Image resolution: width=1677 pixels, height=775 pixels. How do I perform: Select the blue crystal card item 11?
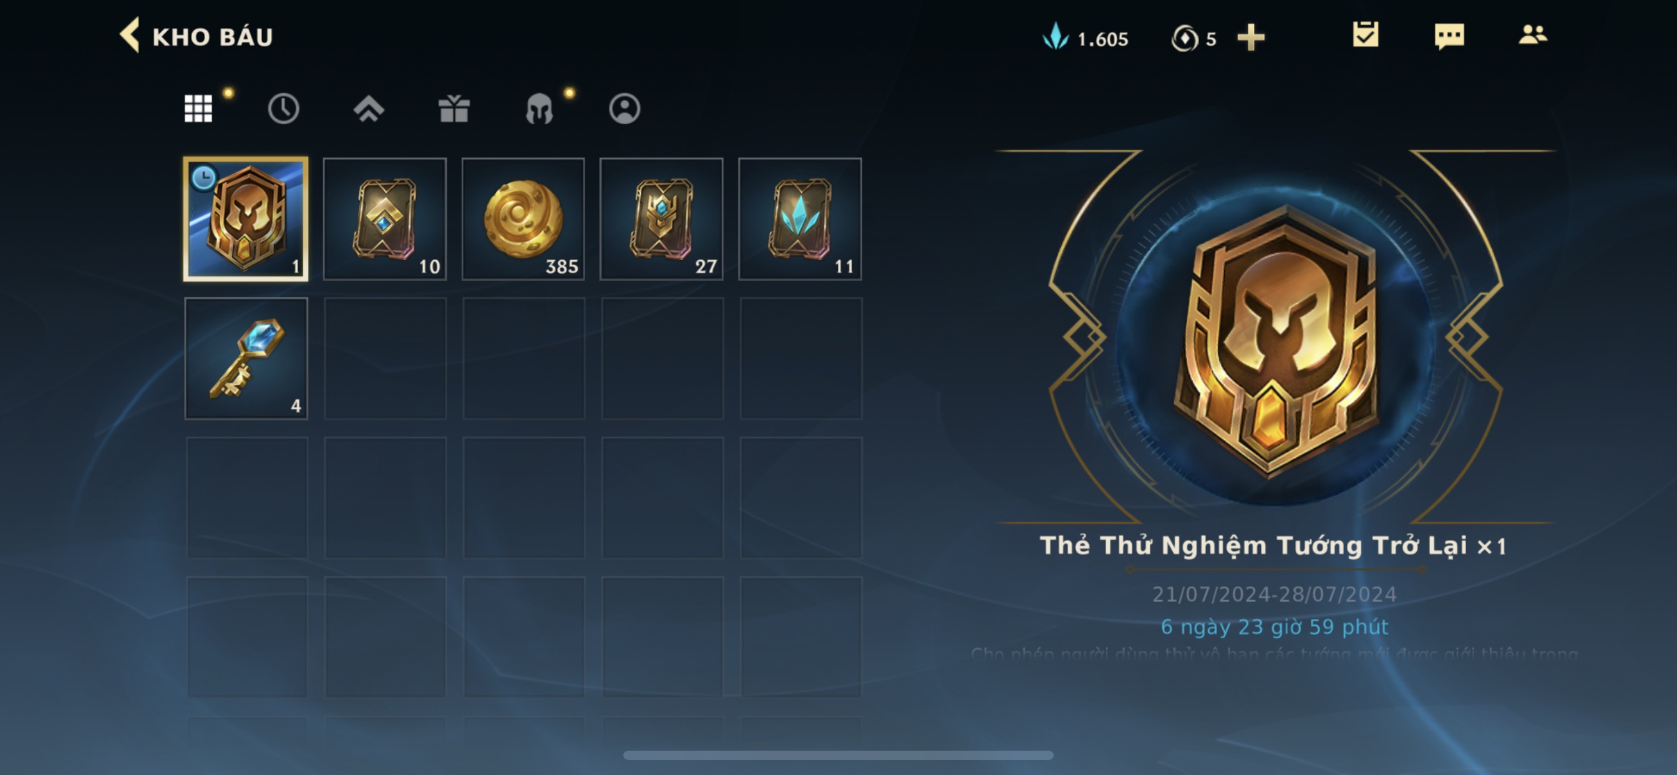tap(800, 219)
